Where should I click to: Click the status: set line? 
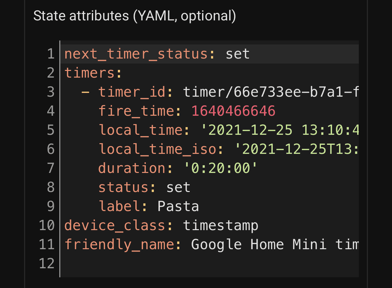point(144,187)
